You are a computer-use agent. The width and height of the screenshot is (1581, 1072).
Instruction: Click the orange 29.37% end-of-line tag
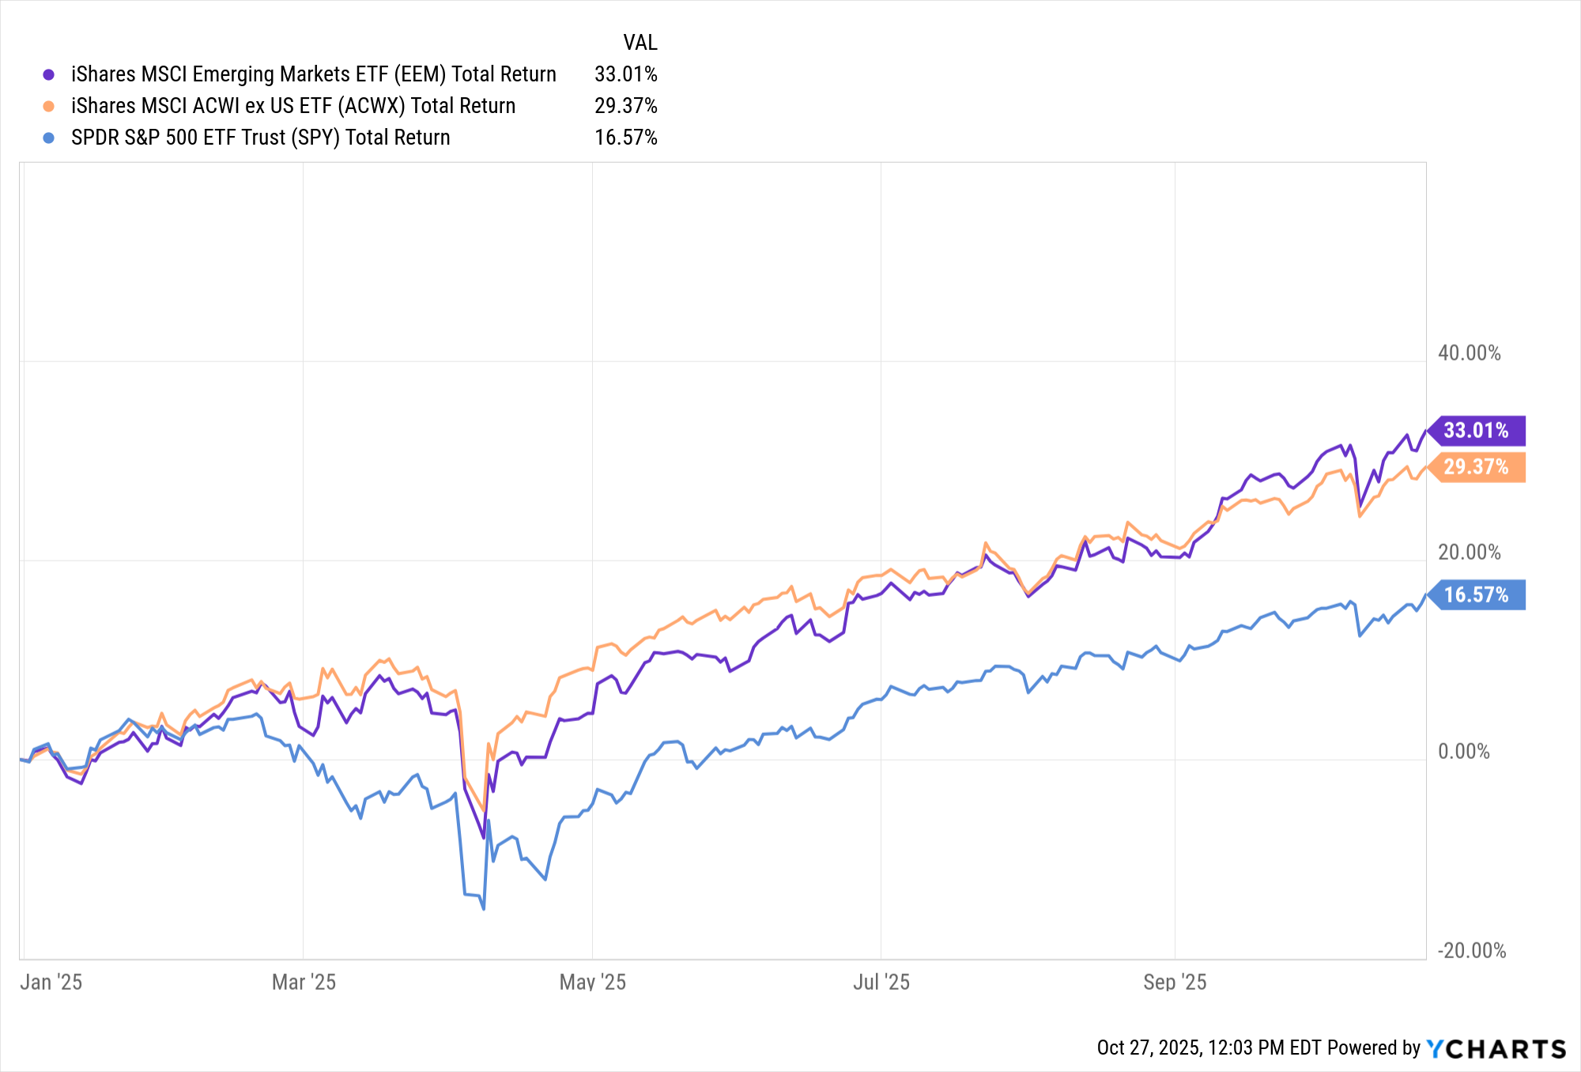click(1476, 467)
